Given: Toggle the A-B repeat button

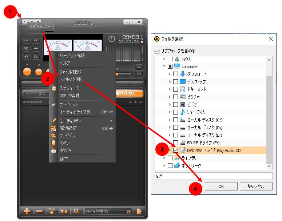Looking at the screenshot, I should coord(27,40).
